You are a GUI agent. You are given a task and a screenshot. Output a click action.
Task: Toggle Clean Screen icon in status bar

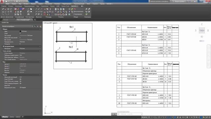207,117
